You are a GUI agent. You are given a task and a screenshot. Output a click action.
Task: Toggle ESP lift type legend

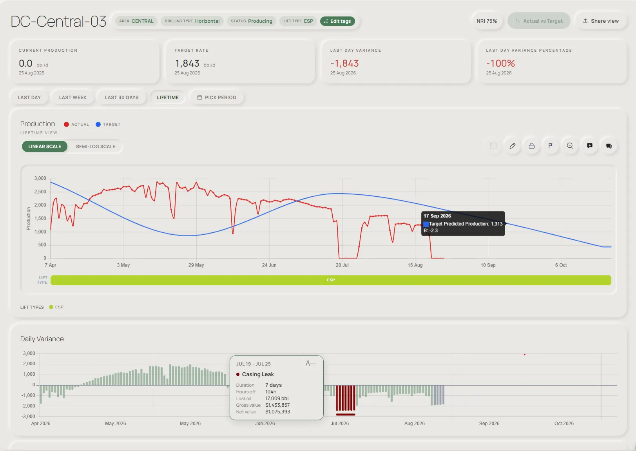(x=56, y=307)
